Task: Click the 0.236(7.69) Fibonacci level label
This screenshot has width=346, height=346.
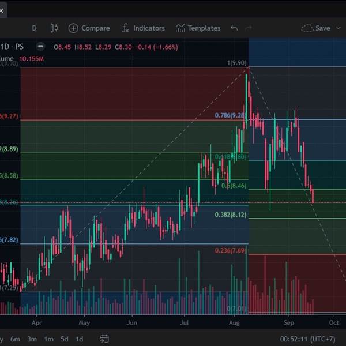Action: (230, 250)
